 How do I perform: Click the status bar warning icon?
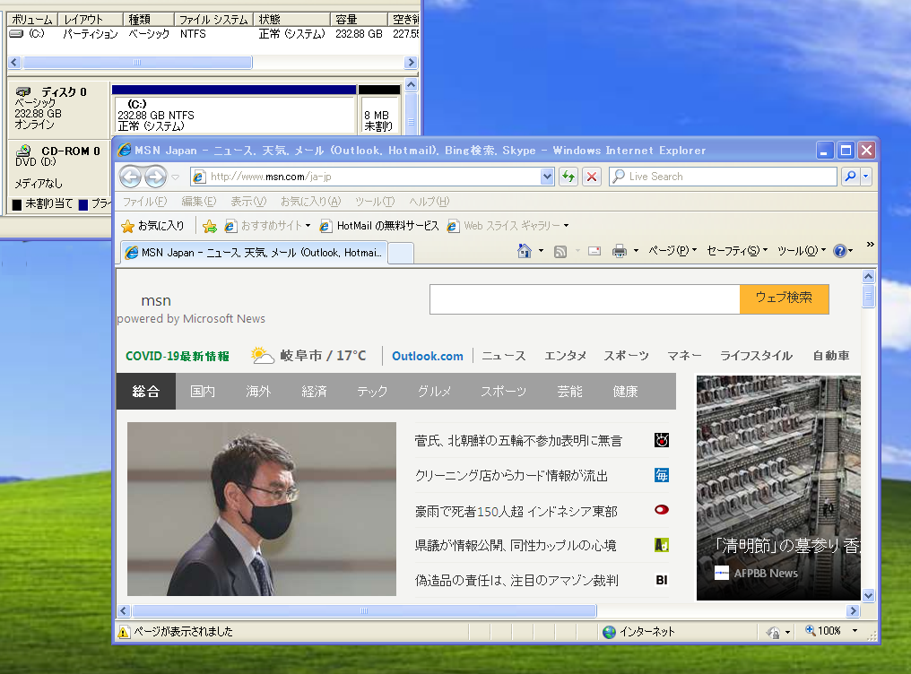pos(124,632)
